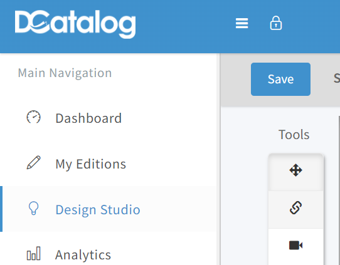Select the Link chain tool
Image resolution: width=340 pixels, height=265 pixels.
295,208
